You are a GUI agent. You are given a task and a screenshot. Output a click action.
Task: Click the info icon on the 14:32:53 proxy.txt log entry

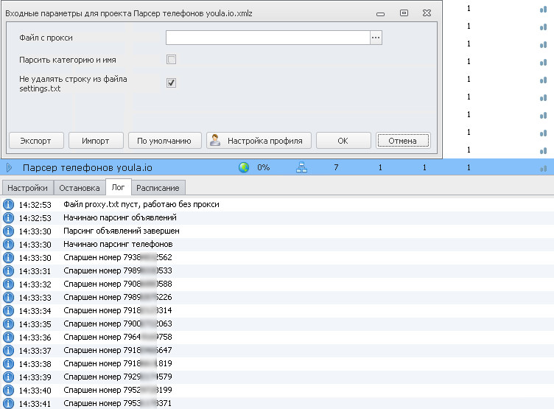9,204
